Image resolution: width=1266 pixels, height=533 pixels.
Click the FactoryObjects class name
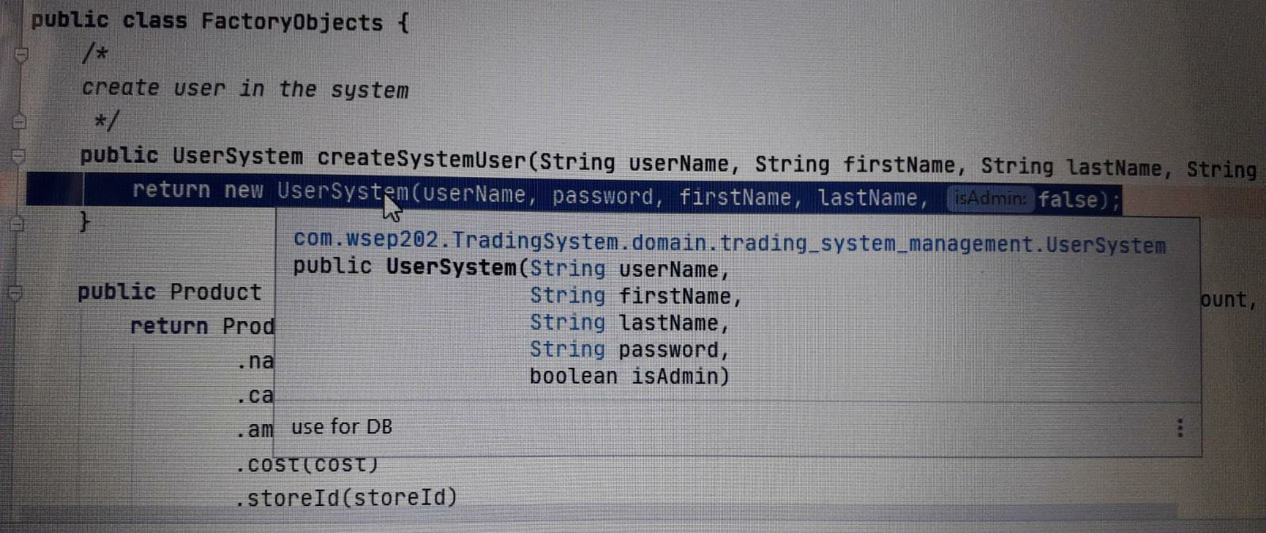(292, 21)
